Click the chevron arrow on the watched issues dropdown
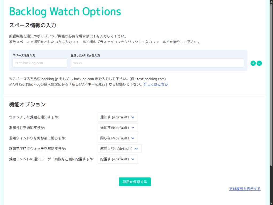The image size is (273, 205). (x=133, y=117)
